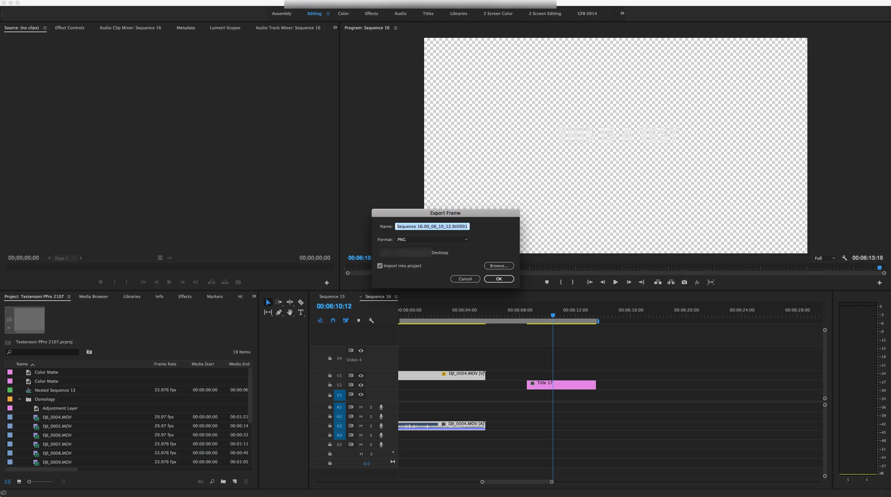Select the Hand tool
Viewport: 891px width, 497px height.
(290, 312)
